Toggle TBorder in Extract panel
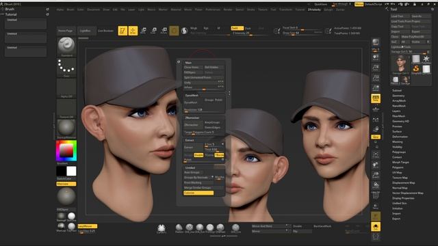Screen dimensions: 438x246 coord(219,155)
